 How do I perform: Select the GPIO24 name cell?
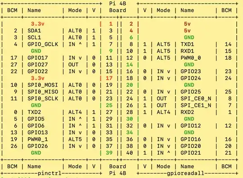[191, 78]
